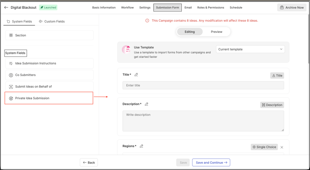Edit the Description label with pencil icon
Viewport: 310px width, 170px height.
pyautogui.click(x=147, y=104)
